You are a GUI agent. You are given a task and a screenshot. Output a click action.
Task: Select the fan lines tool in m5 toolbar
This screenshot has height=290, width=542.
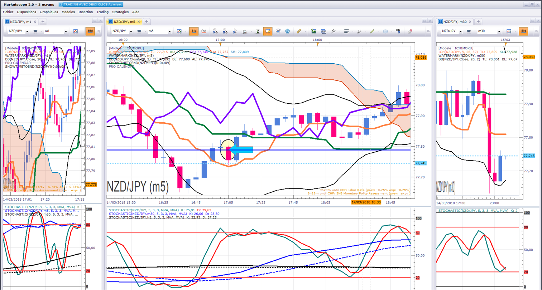[x=359, y=31]
